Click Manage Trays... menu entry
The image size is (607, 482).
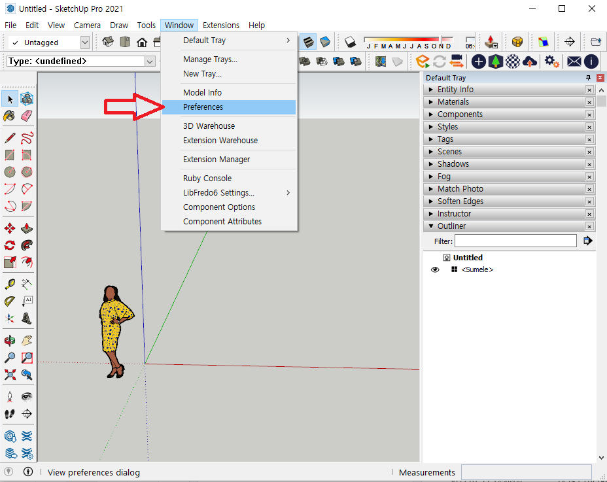[229, 60]
